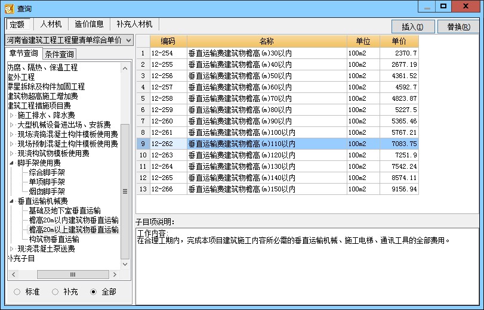This screenshot has height=310, width=484.
Task: Expand the 大型机械设备进出场、安拆费 node
Action: click(x=12, y=125)
